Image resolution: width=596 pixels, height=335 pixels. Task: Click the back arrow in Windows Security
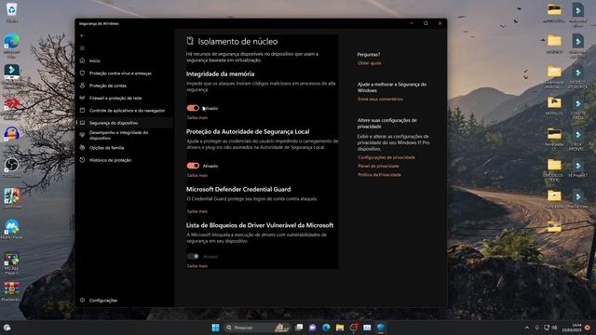82,35
